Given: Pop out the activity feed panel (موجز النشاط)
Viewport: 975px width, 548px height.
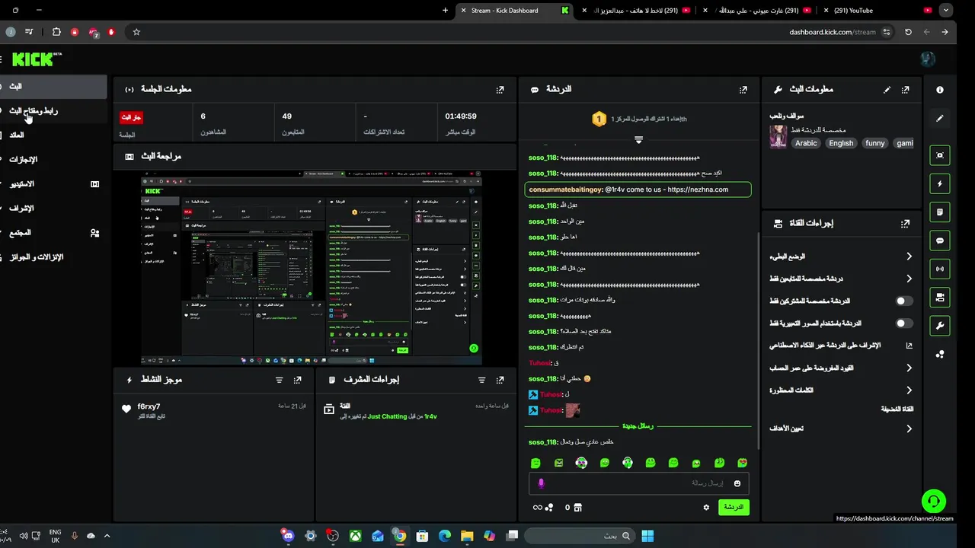Looking at the screenshot, I should point(297,380).
